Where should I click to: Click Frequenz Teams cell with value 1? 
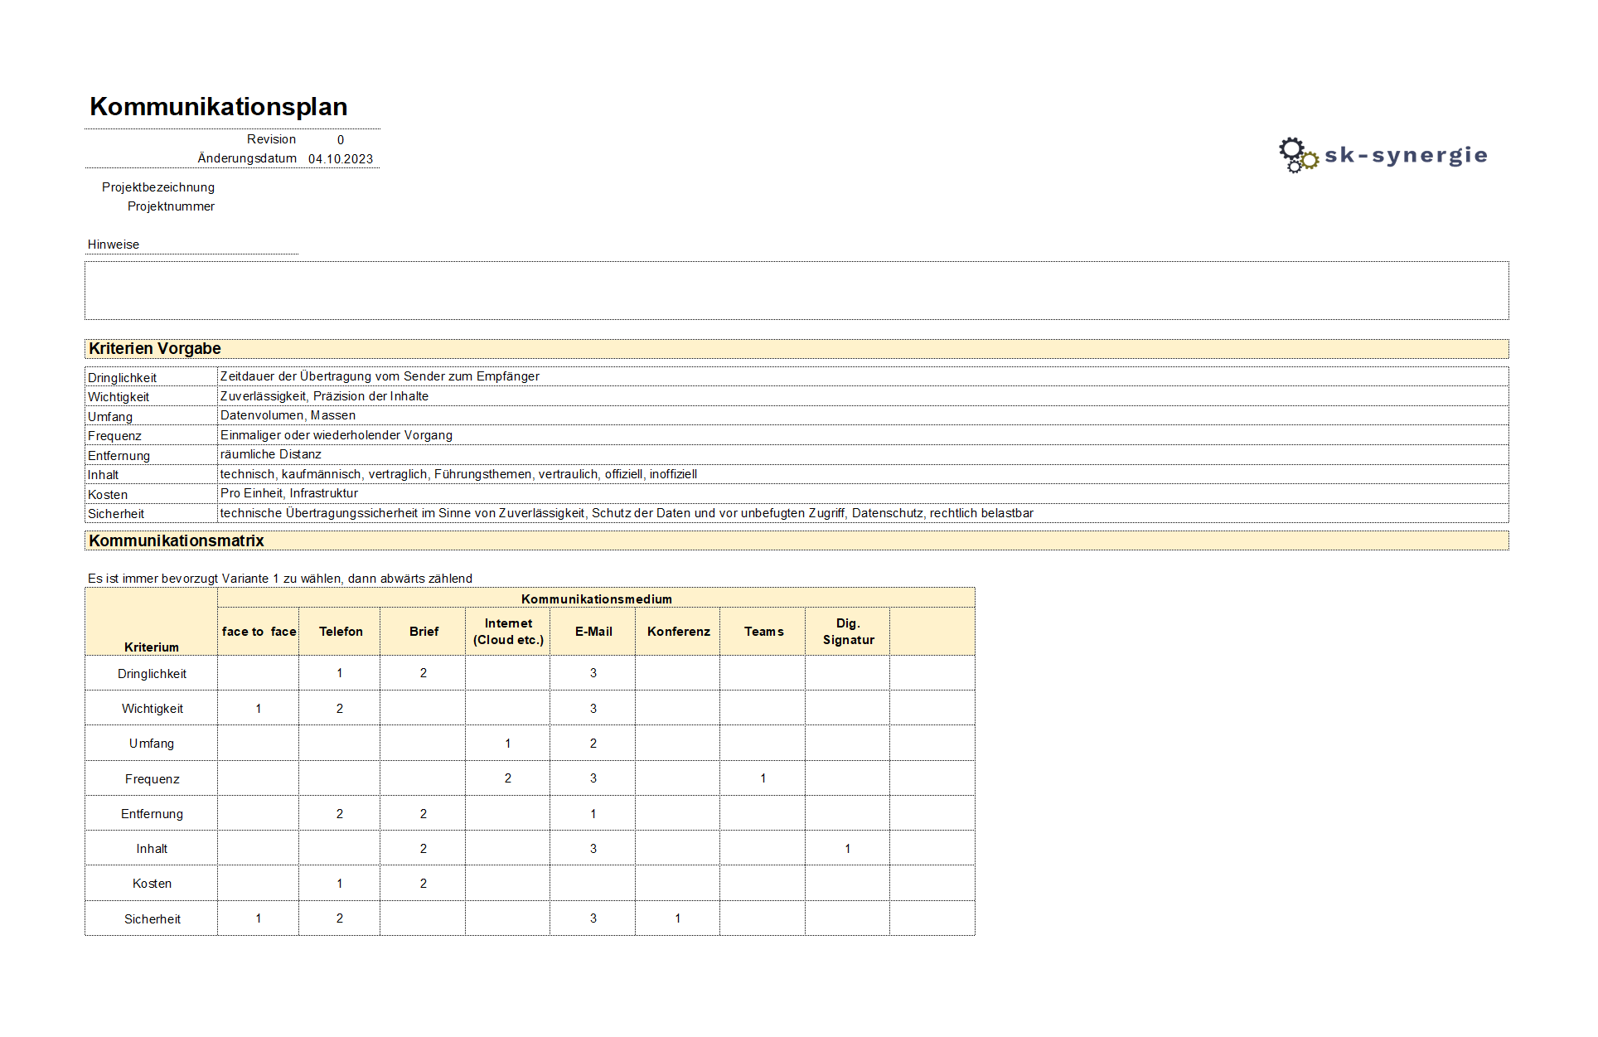[x=763, y=778]
